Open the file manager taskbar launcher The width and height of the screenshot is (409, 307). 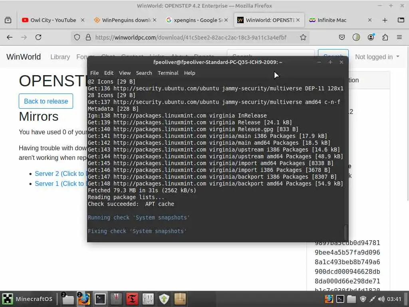pyautogui.click(x=68, y=299)
